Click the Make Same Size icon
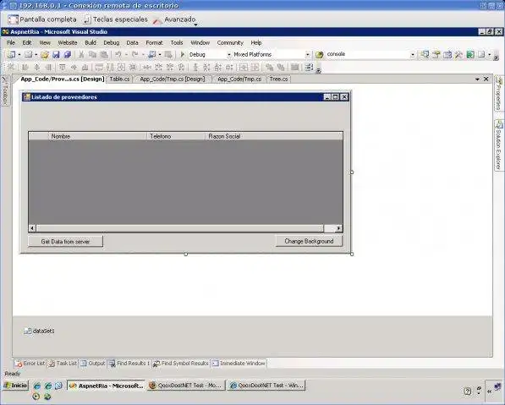This screenshot has width=505, height=405. 121,68
